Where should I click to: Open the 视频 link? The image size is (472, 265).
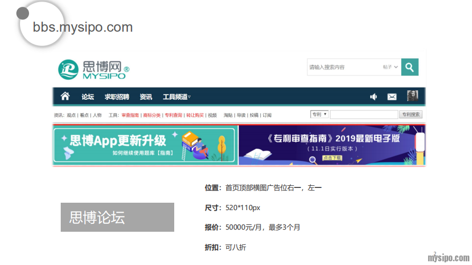click(x=212, y=115)
